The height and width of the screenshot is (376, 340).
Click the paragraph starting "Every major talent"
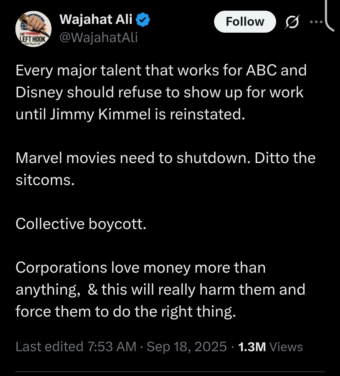(x=161, y=92)
